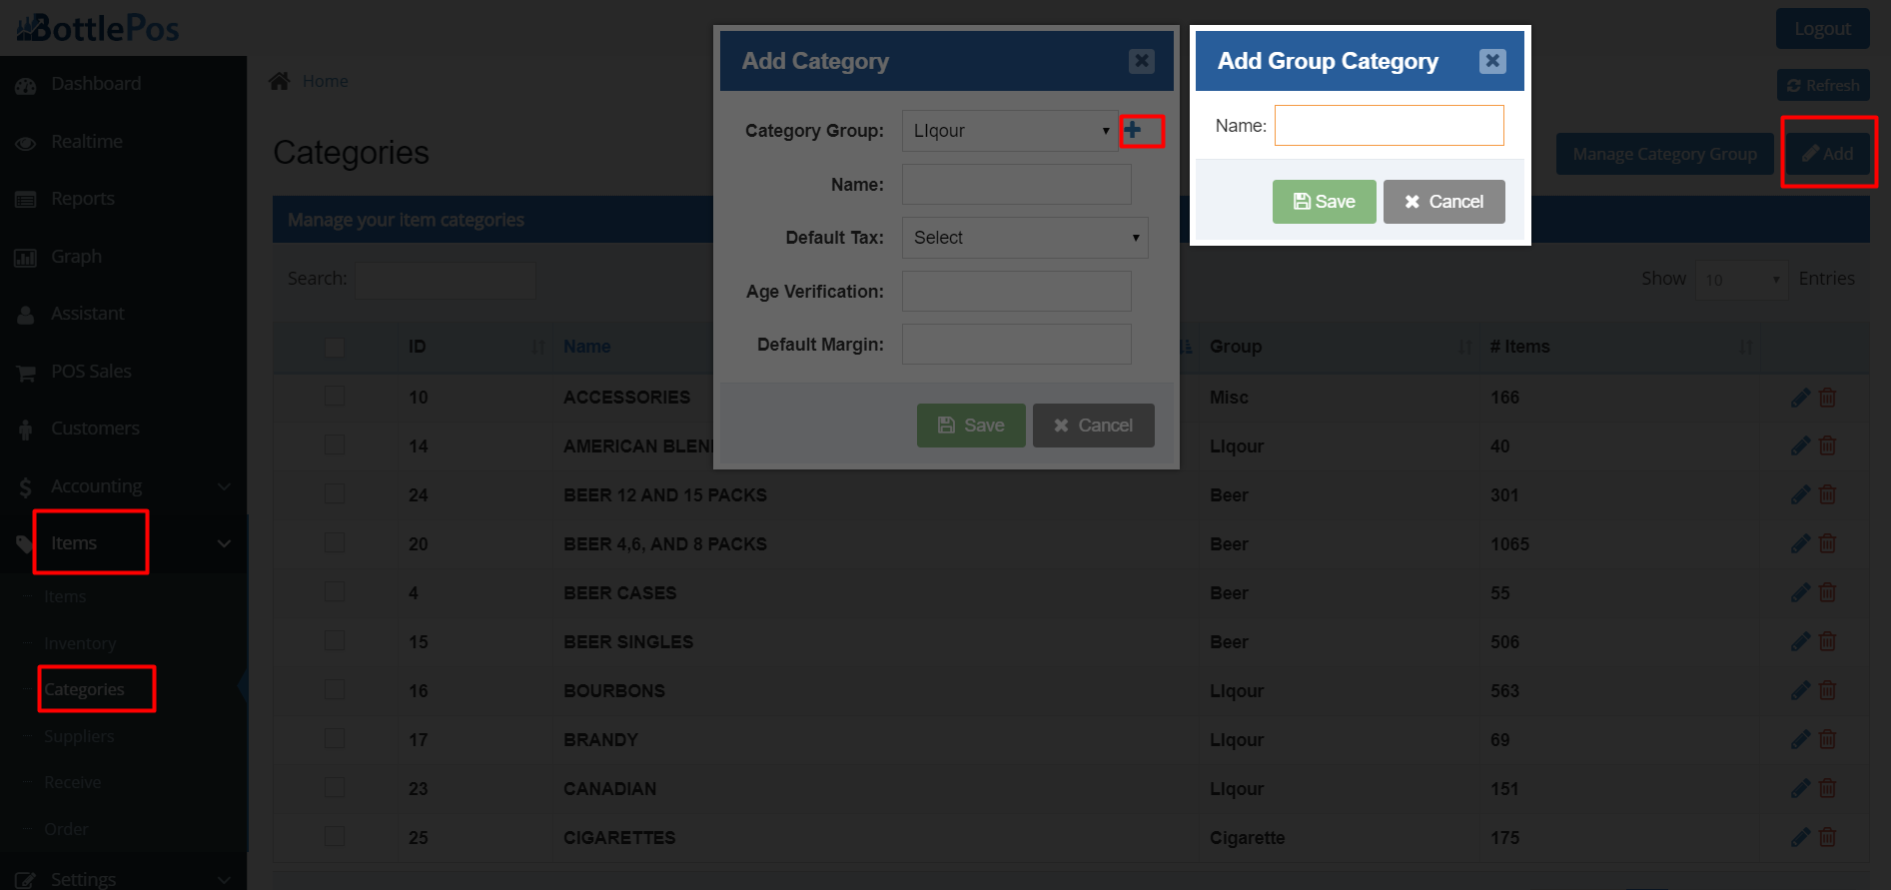Screen dimensions: 1891x890
Task: Delete BEER 12 AND 15 PACKS with its trash icon
Action: point(1827,494)
